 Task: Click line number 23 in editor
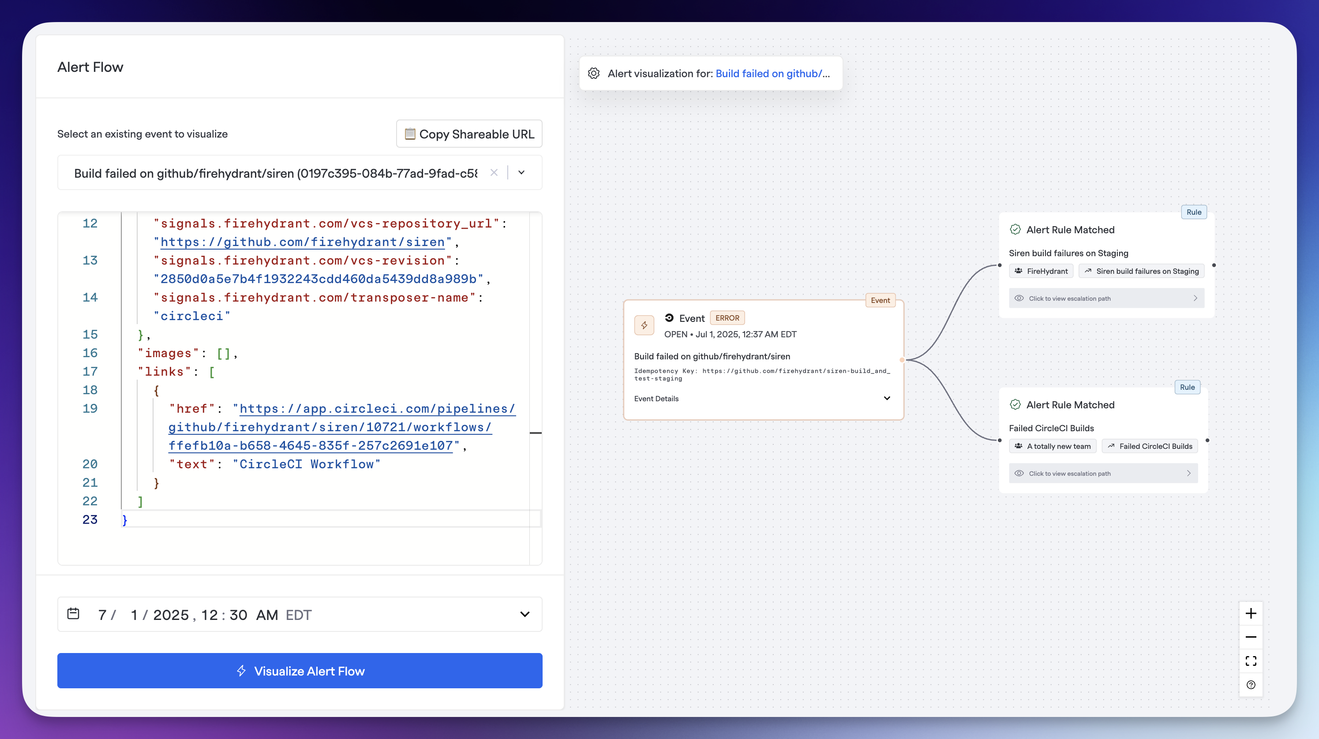click(x=90, y=519)
